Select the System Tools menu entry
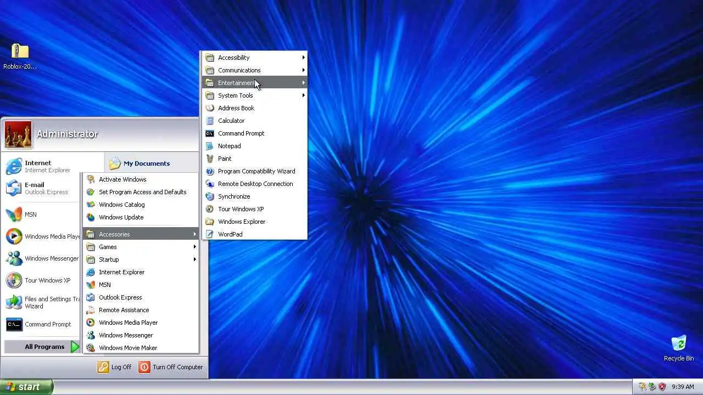Viewport: 703px width, 395px height. point(255,95)
